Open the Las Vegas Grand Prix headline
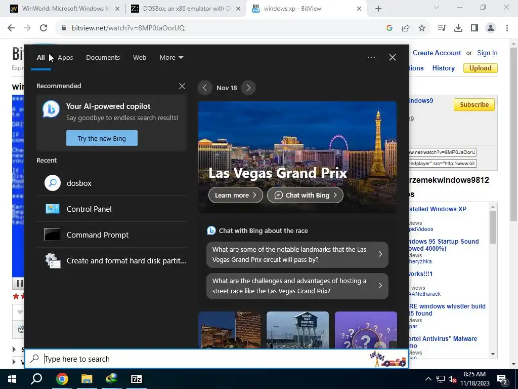The width and height of the screenshot is (518, 389). (x=278, y=173)
